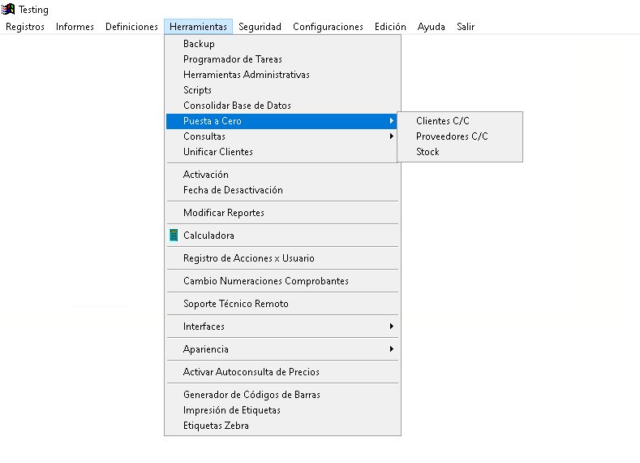Expand the Apariencia submenu
This screenshot has width=640, height=463.
coord(206,349)
